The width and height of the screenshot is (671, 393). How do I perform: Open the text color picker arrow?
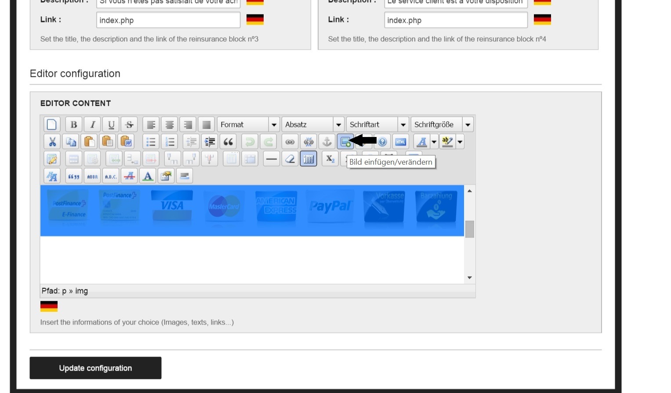tap(434, 142)
